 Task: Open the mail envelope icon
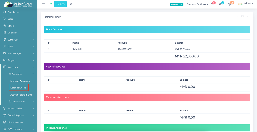coord(220,4)
